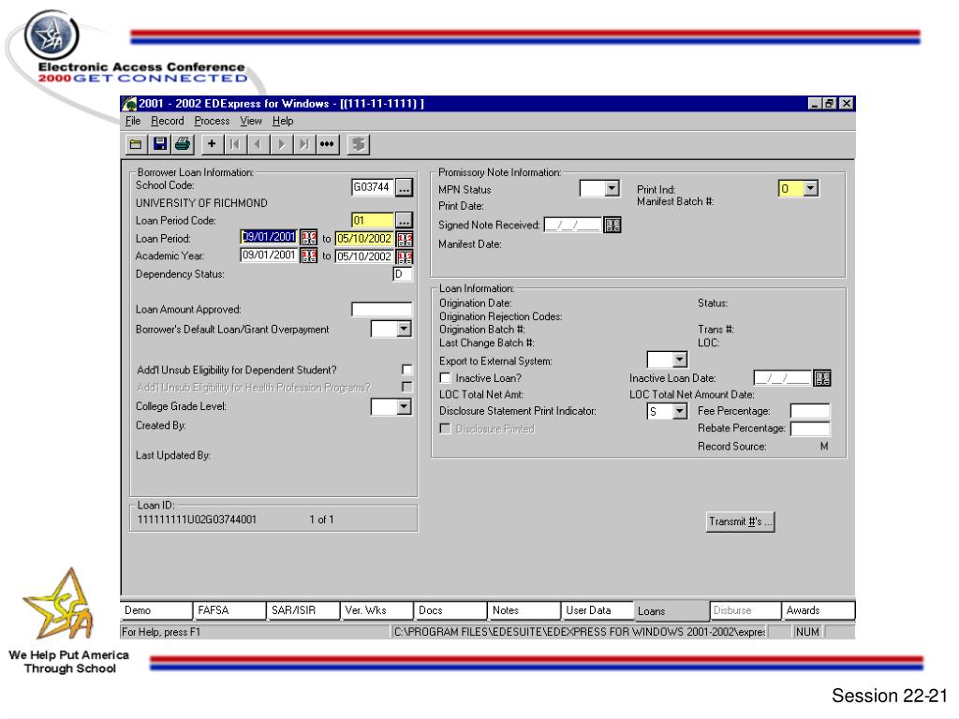The image size is (959, 719).
Task: Click the three-dots toolbar button
Action: coord(327,143)
